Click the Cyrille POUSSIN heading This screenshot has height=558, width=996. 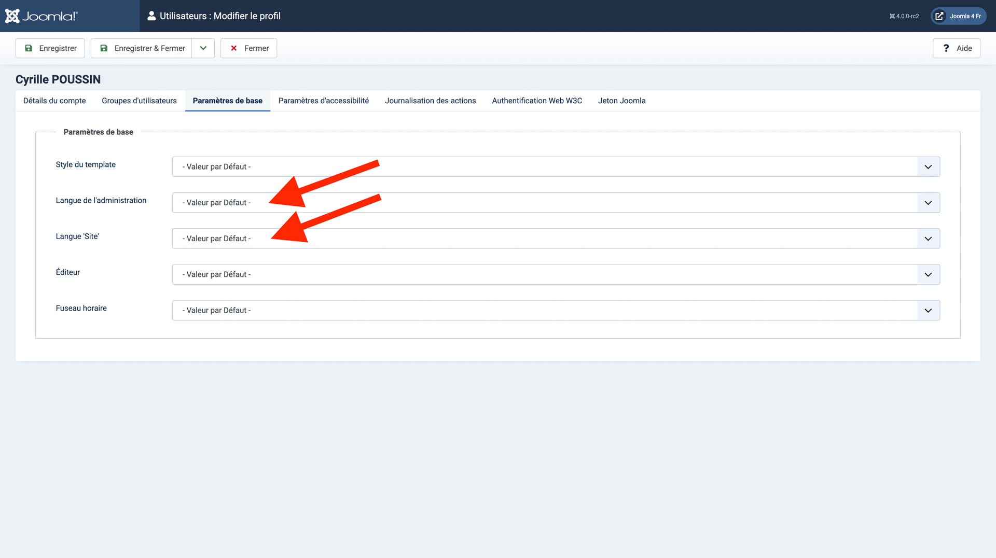coord(58,79)
